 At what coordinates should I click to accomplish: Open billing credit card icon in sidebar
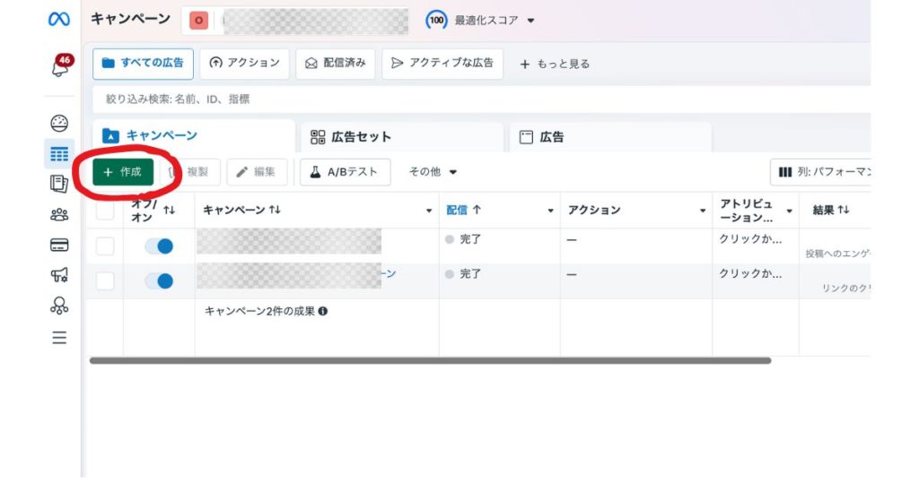(59, 245)
